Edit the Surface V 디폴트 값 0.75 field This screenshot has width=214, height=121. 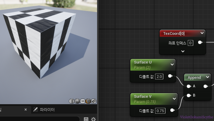pos(160,111)
